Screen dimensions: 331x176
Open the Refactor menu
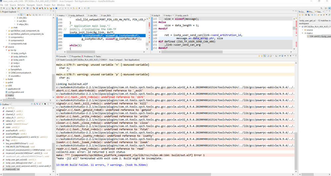(21, 5)
